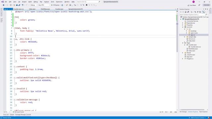Select favicon.ico in Solution Explorer
The height and width of the screenshot is (119, 212).
click(x=192, y=39)
